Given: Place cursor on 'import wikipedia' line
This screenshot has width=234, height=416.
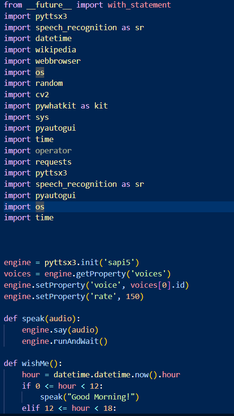Looking at the screenshot, I should point(40,50).
